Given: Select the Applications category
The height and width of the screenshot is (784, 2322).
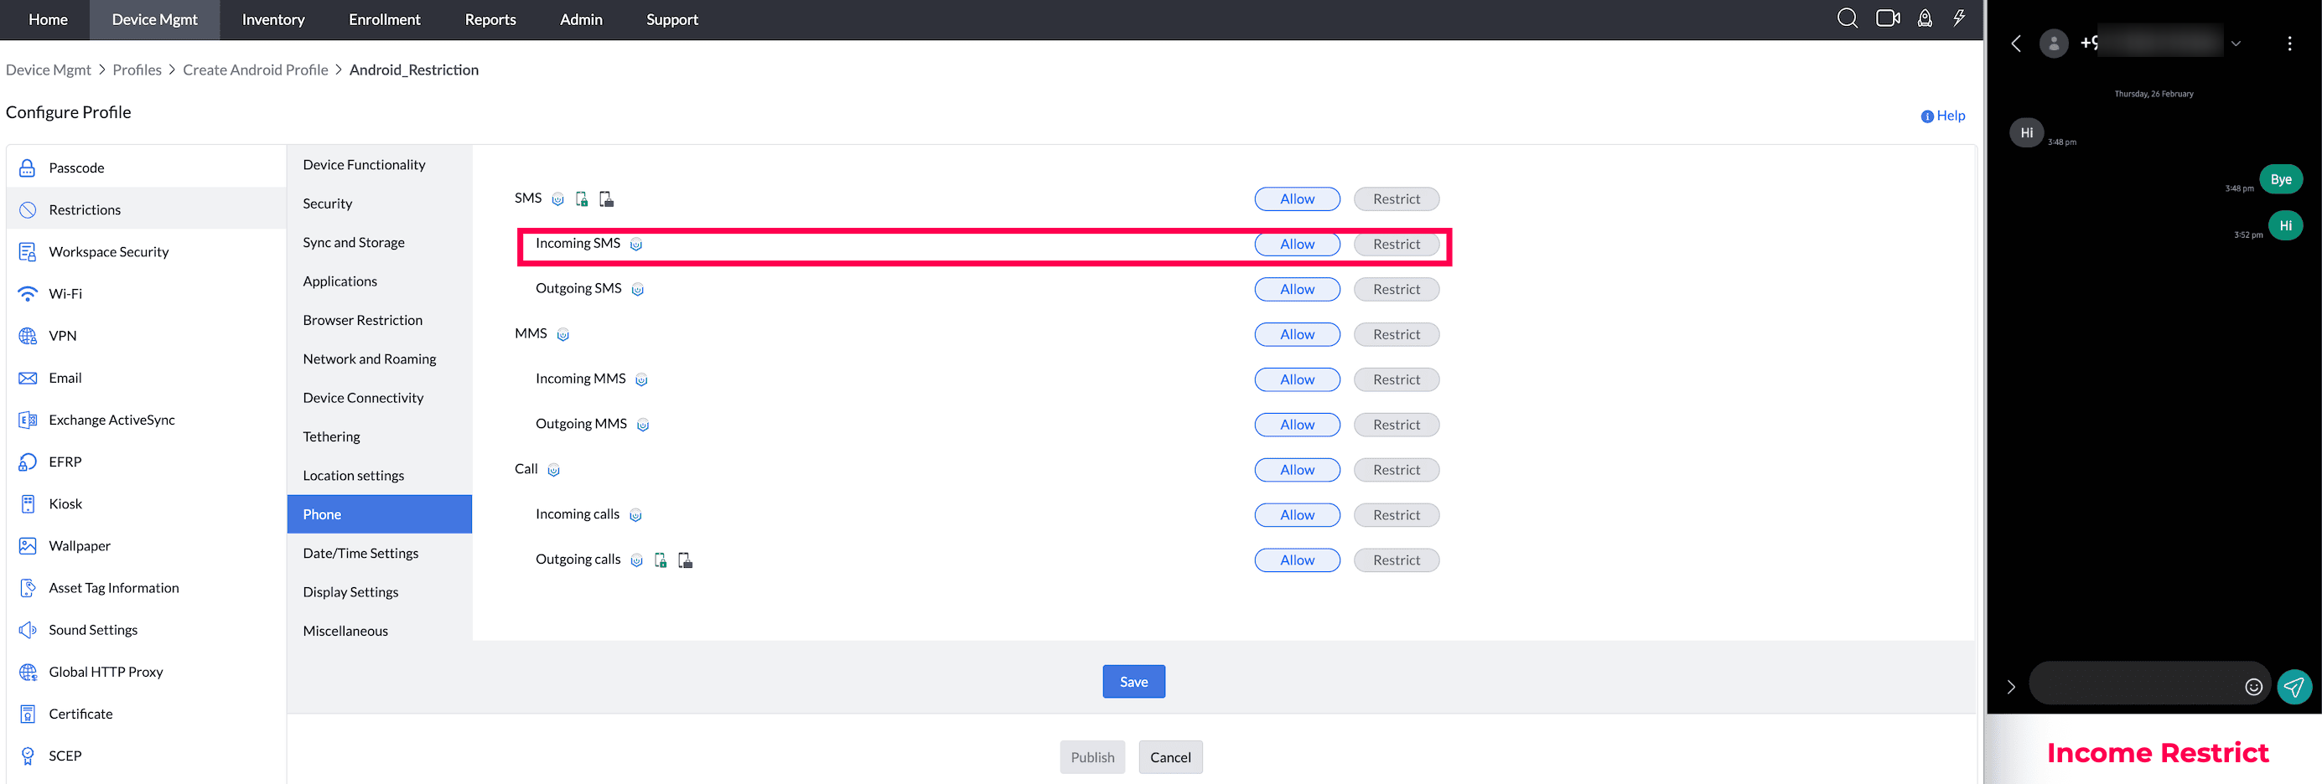Looking at the screenshot, I should (380, 281).
